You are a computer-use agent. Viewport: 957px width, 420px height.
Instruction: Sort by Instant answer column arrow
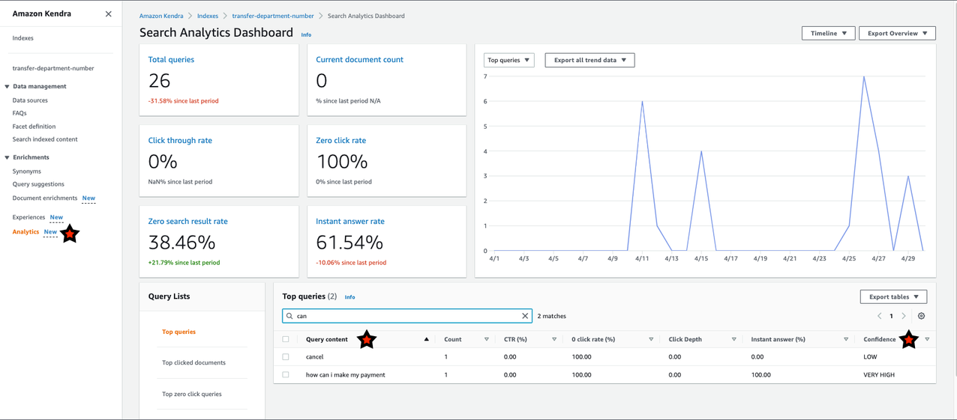click(x=846, y=339)
